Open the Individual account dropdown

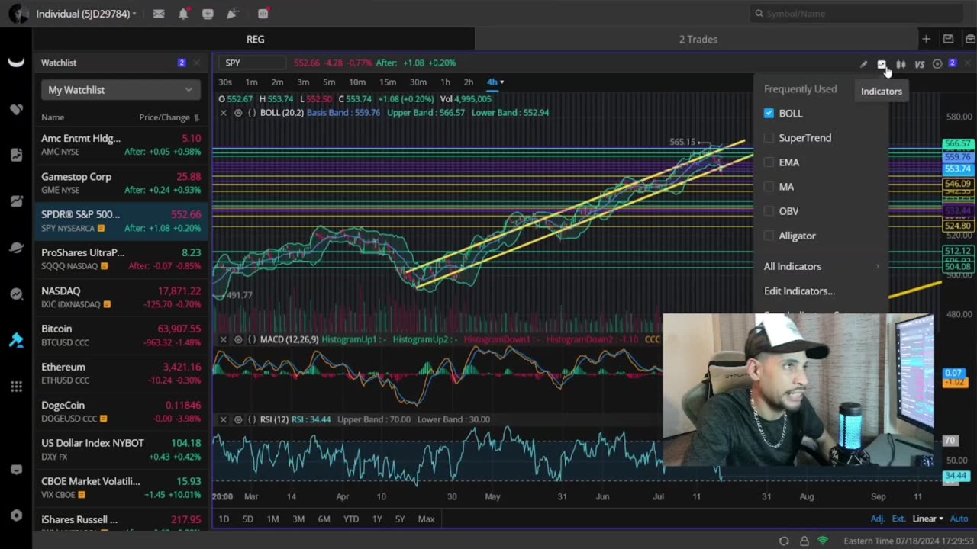[x=86, y=14]
